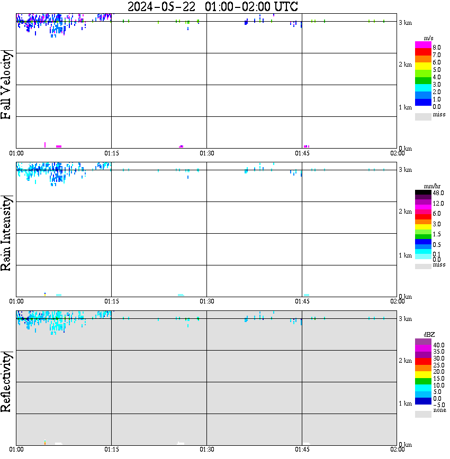The width and height of the screenshot is (450, 459).
Task: Click the "0.5" value in the mm/hr legend
Action: click(437, 245)
